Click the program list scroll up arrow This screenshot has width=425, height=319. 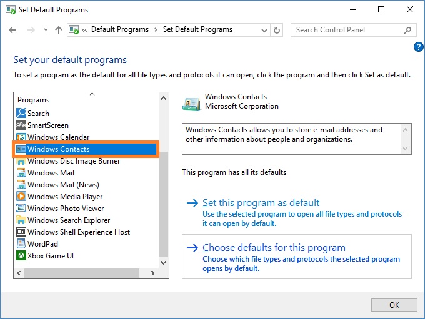tap(163, 98)
